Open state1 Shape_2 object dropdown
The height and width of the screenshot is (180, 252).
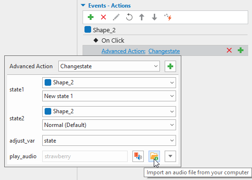click(109, 82)
